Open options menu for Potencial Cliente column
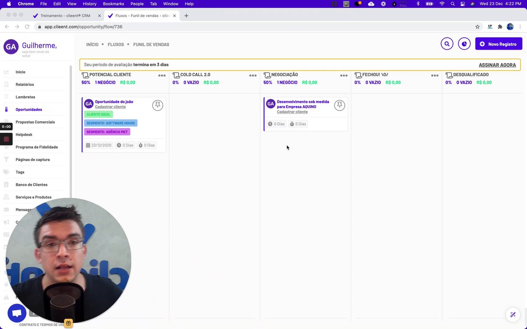This screenshot has width=527, height=329. tap(162, 76)
